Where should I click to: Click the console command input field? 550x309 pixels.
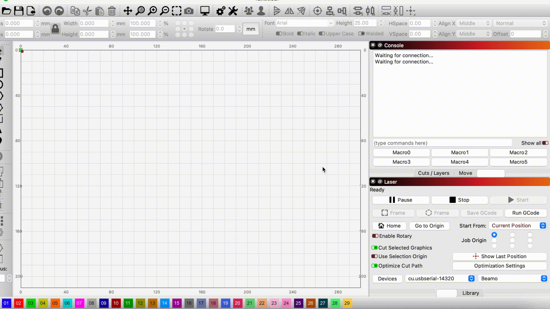[x=442, y=143]
